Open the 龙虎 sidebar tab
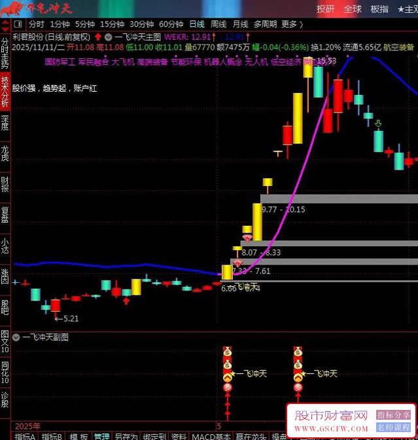Image resolution: width=418 pixels, height=440 pixels. (5, 153)
